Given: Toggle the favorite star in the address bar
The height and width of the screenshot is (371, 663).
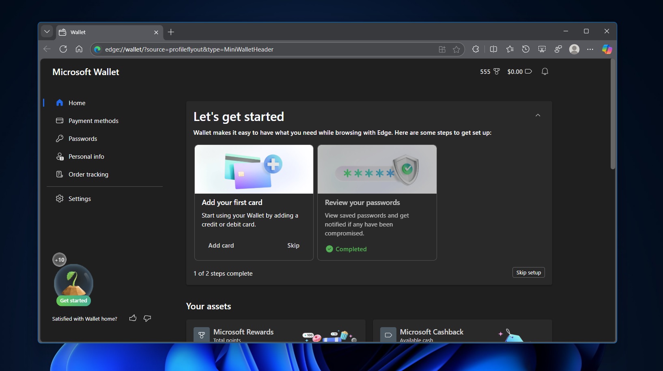Looking at the screenshot, I should (x=456, y=49).
